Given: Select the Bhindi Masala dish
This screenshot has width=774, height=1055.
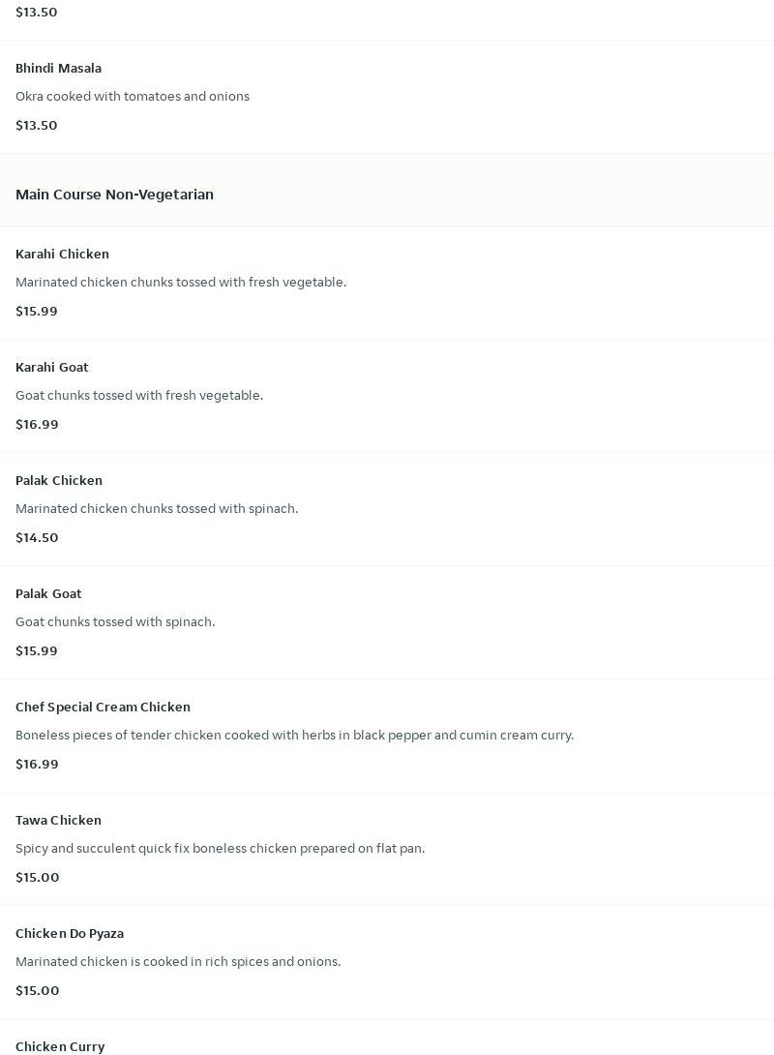Looking at the screenshot, I should pos(58,68).
